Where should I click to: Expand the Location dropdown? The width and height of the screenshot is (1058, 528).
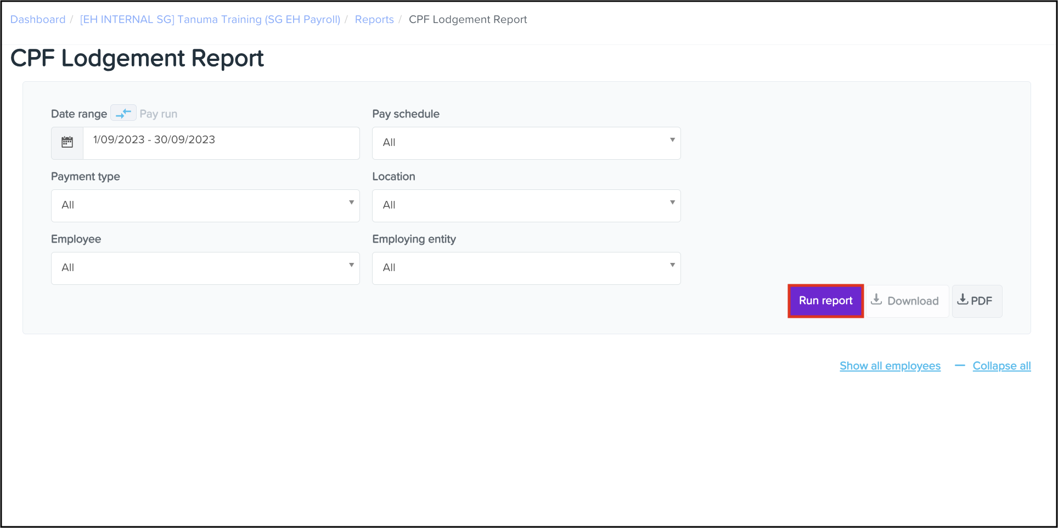(526, 205)
